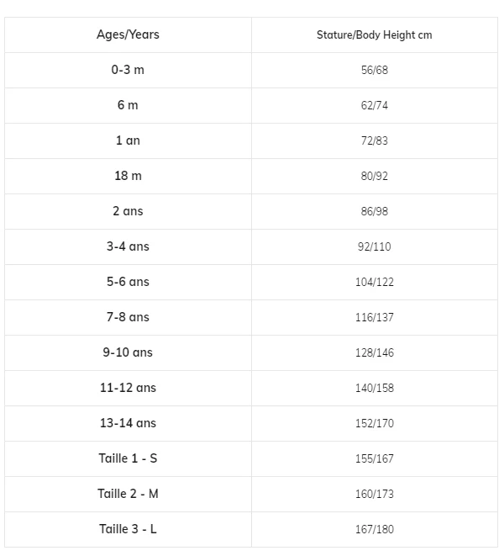Screen dimensions: 499x556
Task: Select the 104/122 height value
Action: pyautogui.click(x=375, y=283)
